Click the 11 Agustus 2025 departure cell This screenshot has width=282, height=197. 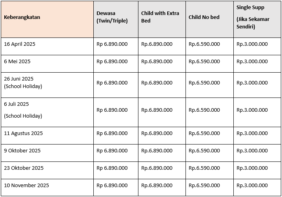(x=47, y=135)
